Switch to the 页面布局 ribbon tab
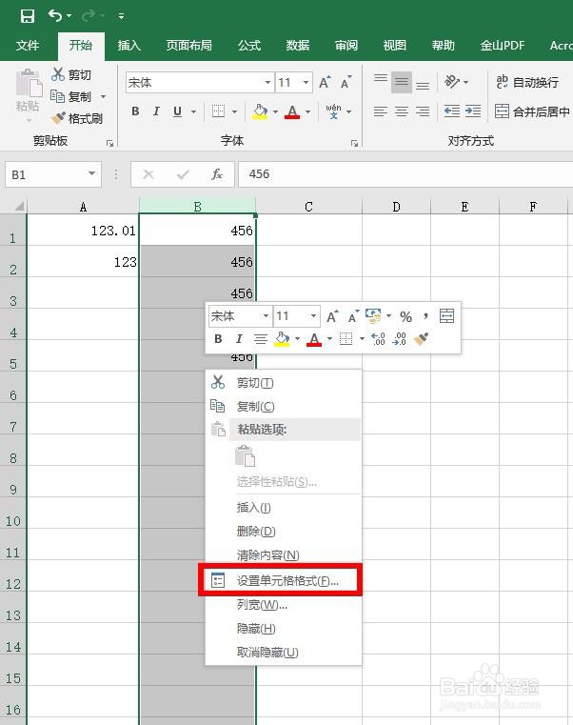Image resolution: width=573 pixels, height=725 pixels. point(189,46)
